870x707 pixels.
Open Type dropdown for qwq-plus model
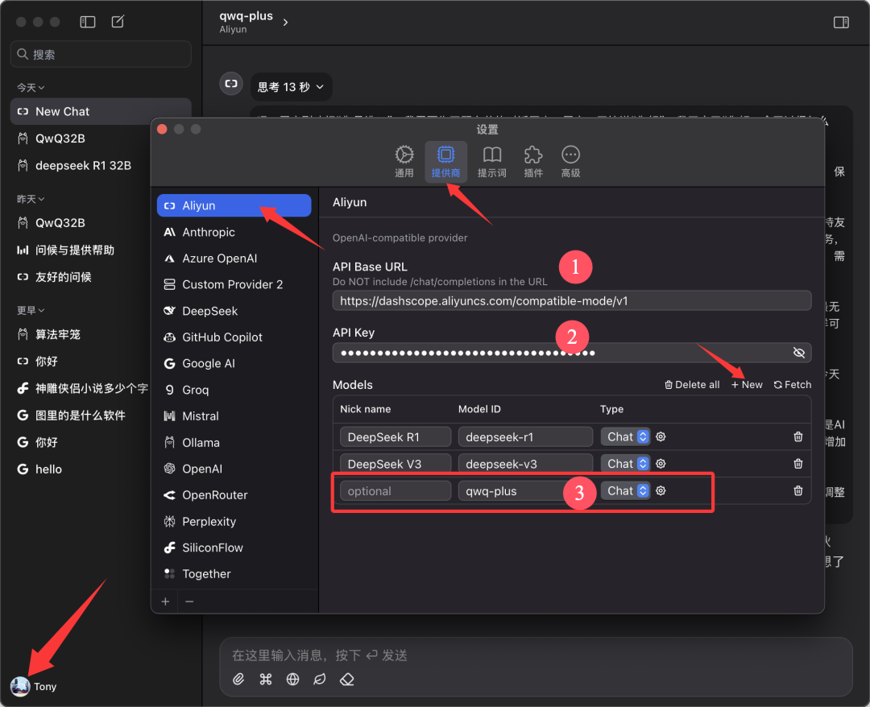tap(625, 490)
